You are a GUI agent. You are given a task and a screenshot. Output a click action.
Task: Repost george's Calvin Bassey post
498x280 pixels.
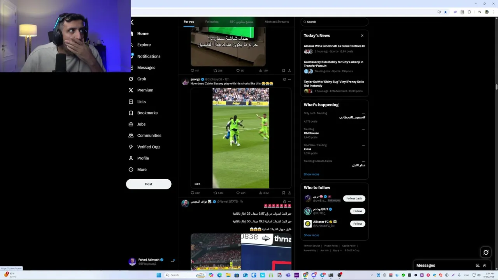215,193
